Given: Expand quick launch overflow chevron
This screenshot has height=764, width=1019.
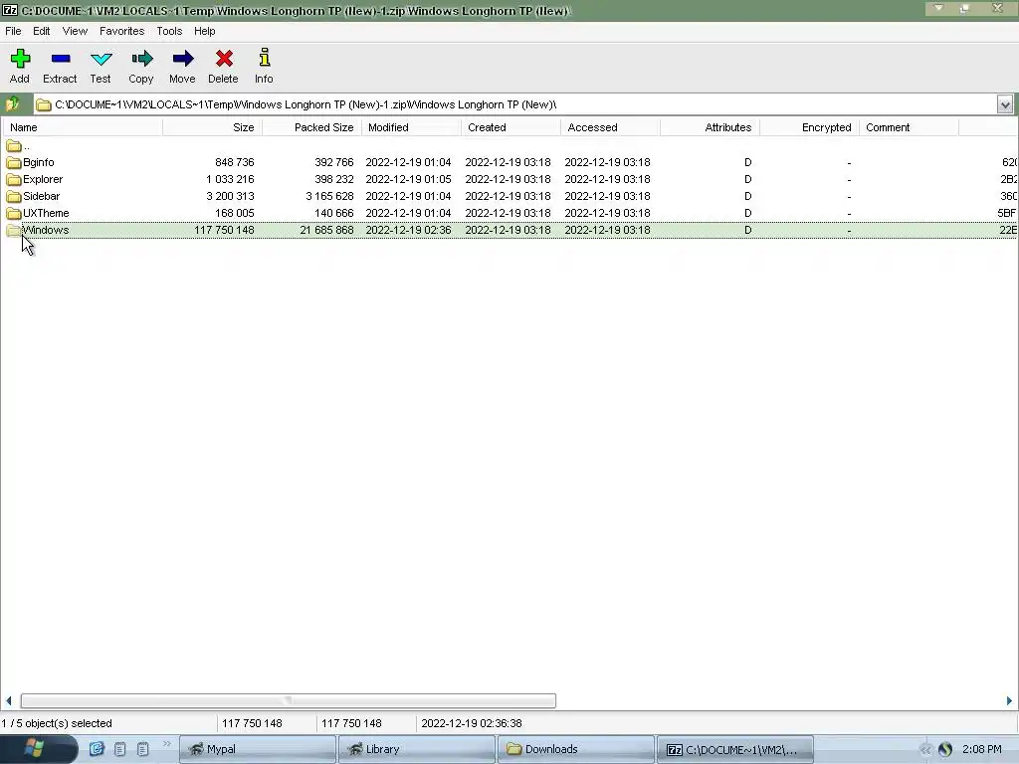Looking at the screenshot, I should (167, 744).
